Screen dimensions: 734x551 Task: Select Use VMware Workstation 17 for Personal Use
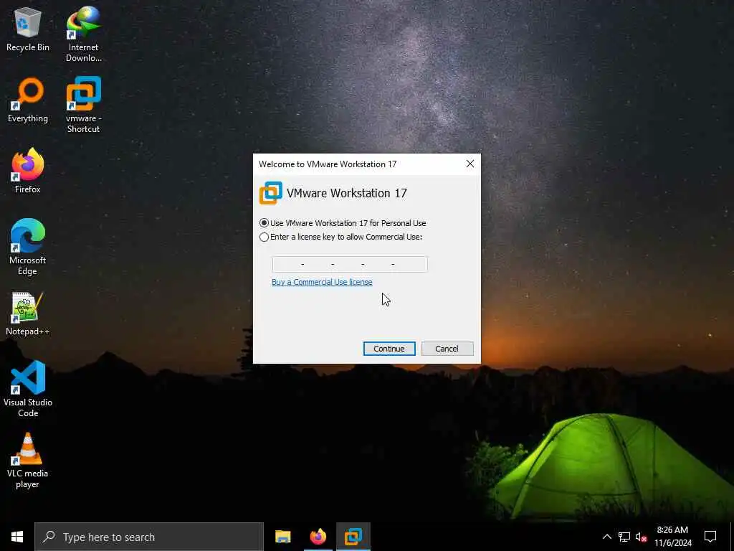click(x=343, y=223)
